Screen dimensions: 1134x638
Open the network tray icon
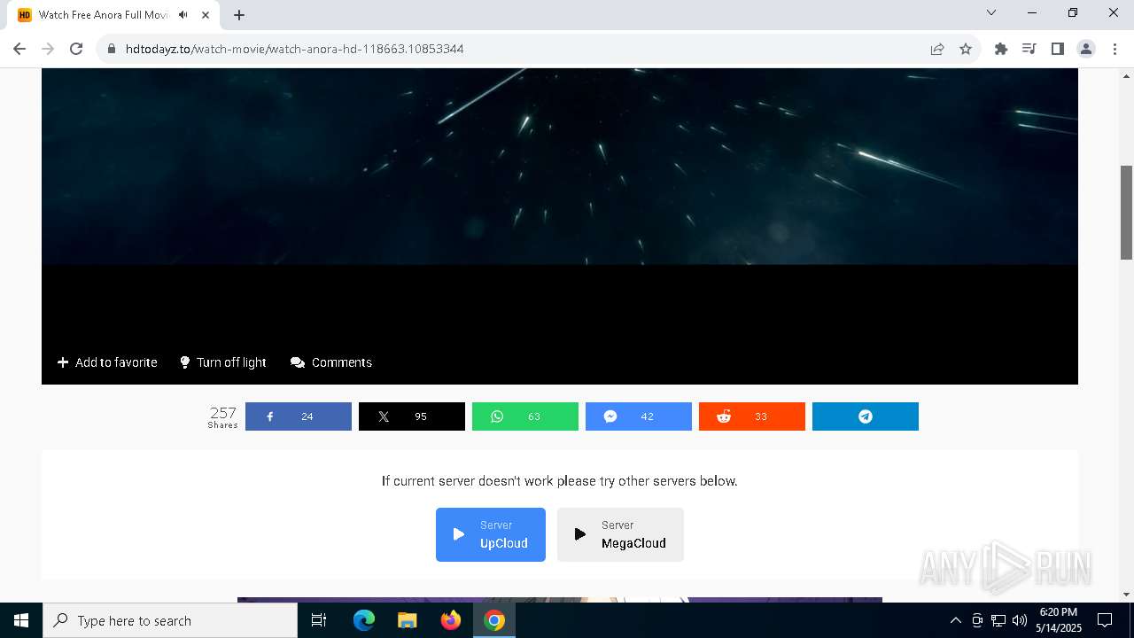998,620
